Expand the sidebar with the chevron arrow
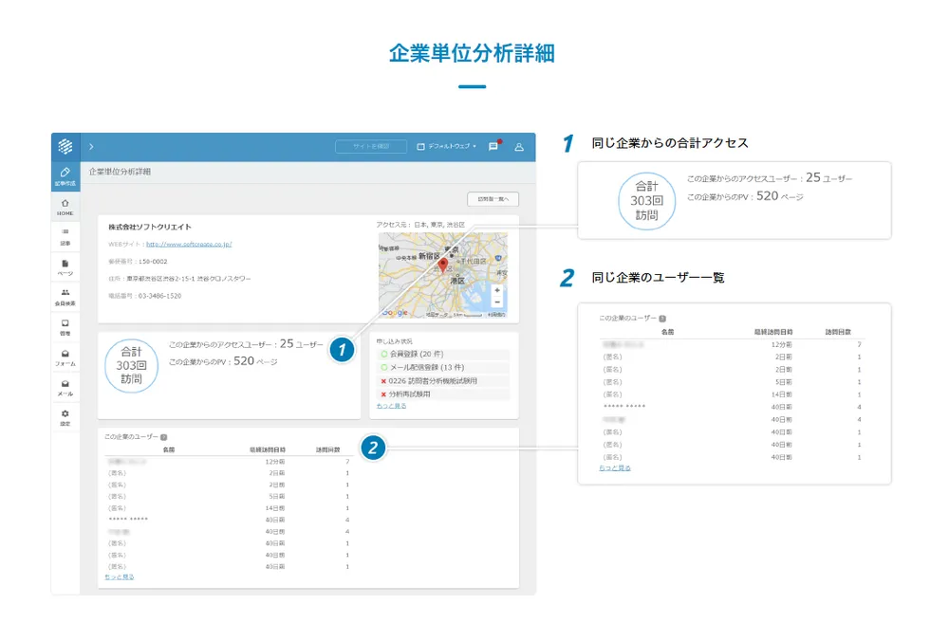Image resolution: width=949 pixels, height=622 pixels. pos(91,147)
